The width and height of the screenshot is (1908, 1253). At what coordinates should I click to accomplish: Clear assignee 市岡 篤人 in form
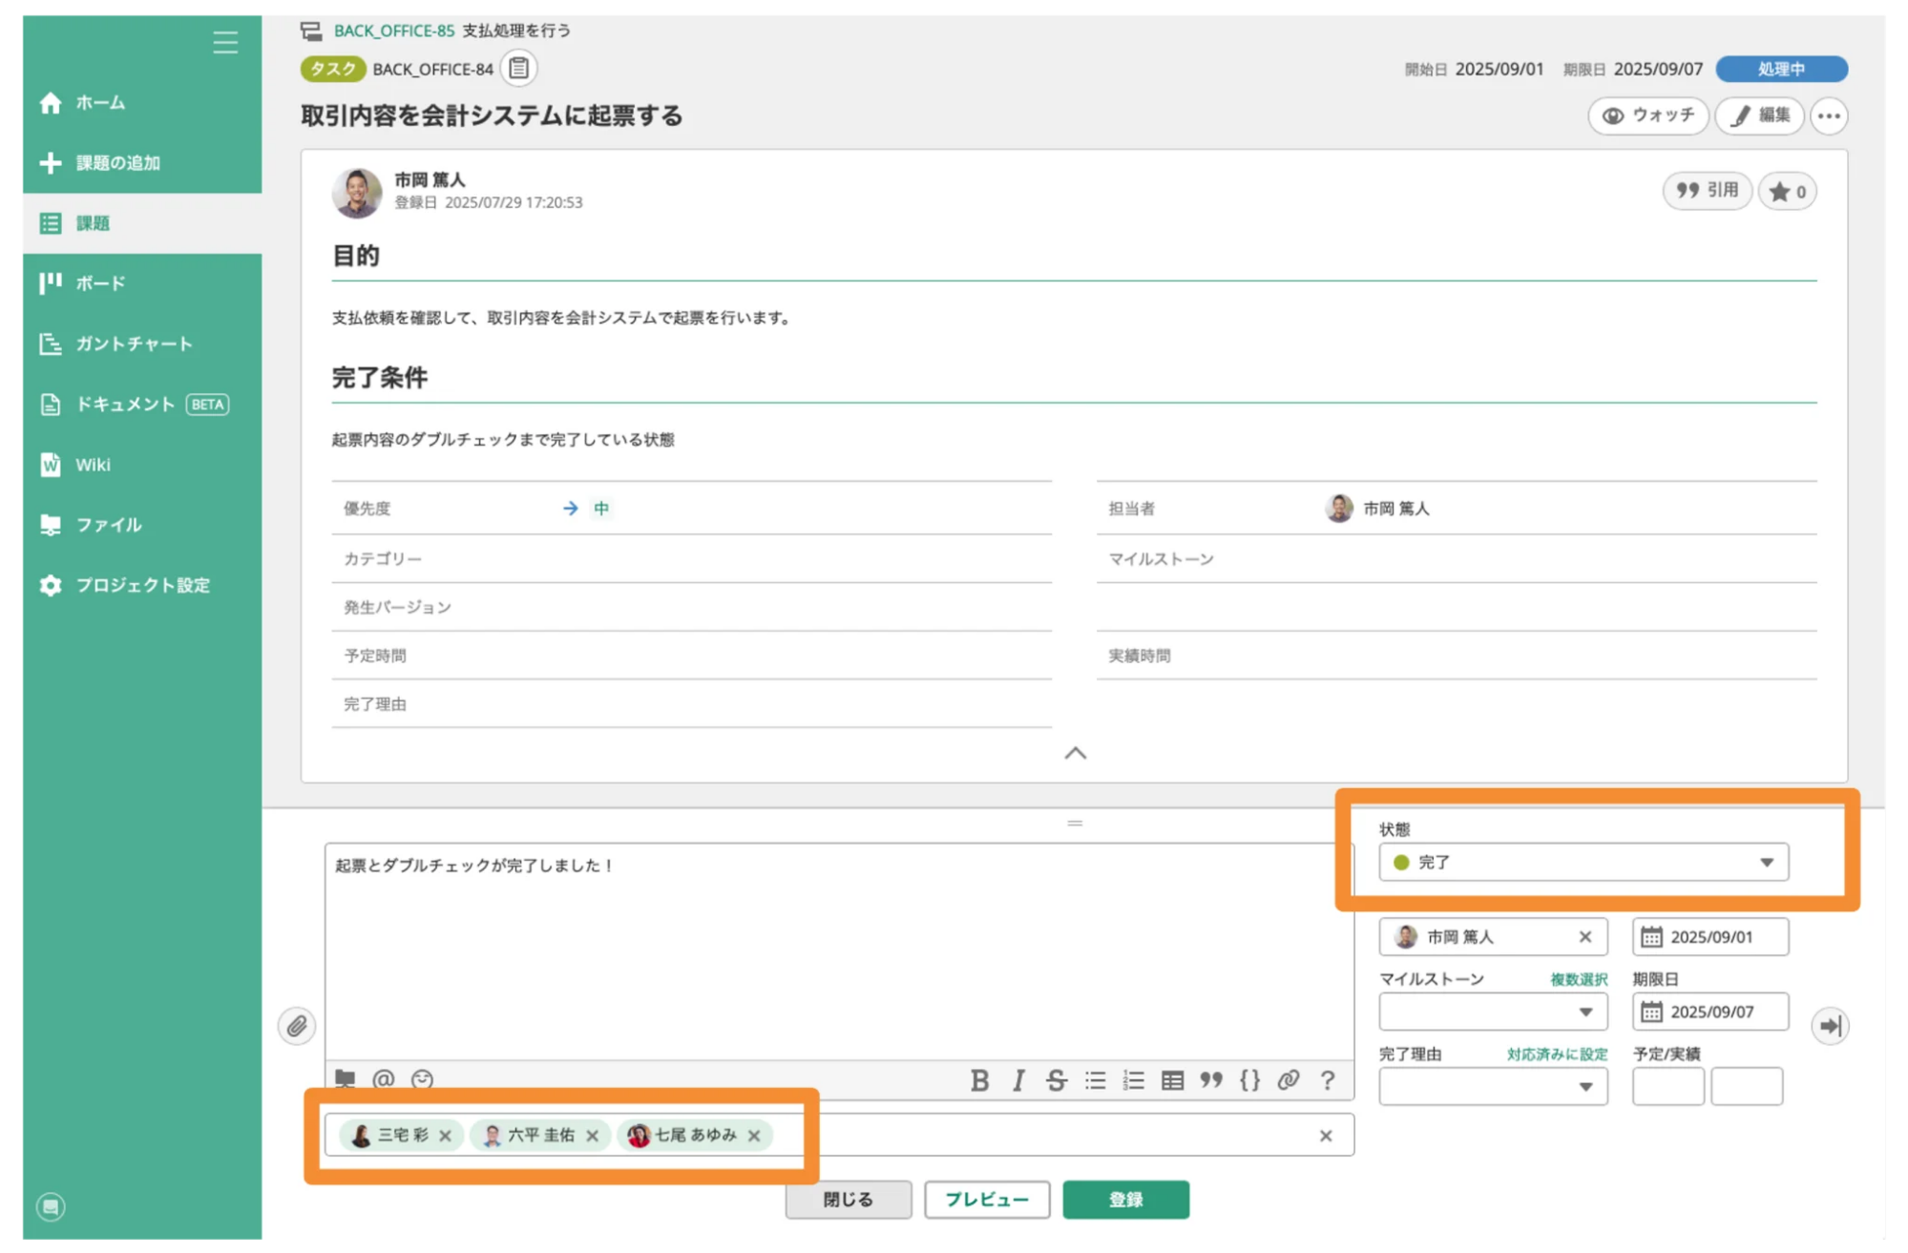[1585, 937]
